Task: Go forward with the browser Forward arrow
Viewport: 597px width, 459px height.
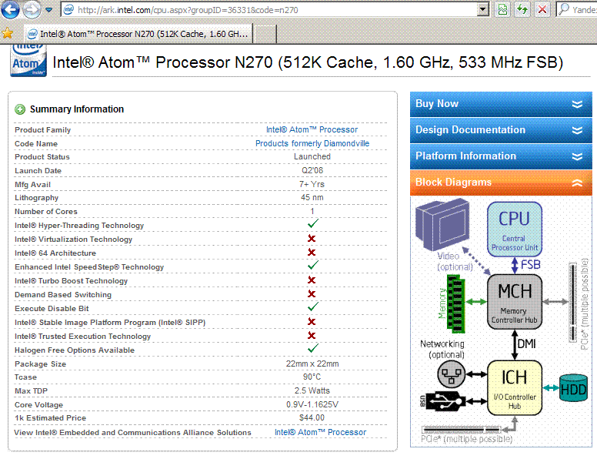Action: click(32, 10)
